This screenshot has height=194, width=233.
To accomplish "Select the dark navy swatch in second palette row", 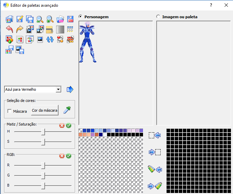I will (x=101, y=135).
